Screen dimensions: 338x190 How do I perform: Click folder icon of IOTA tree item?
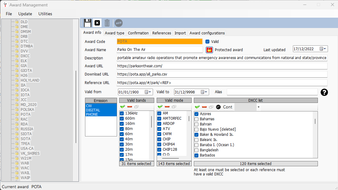point(17,95)
